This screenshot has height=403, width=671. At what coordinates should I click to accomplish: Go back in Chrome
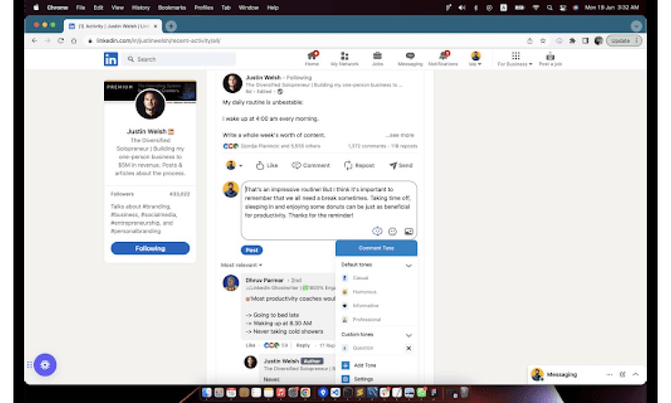click(x=35, y=41)
